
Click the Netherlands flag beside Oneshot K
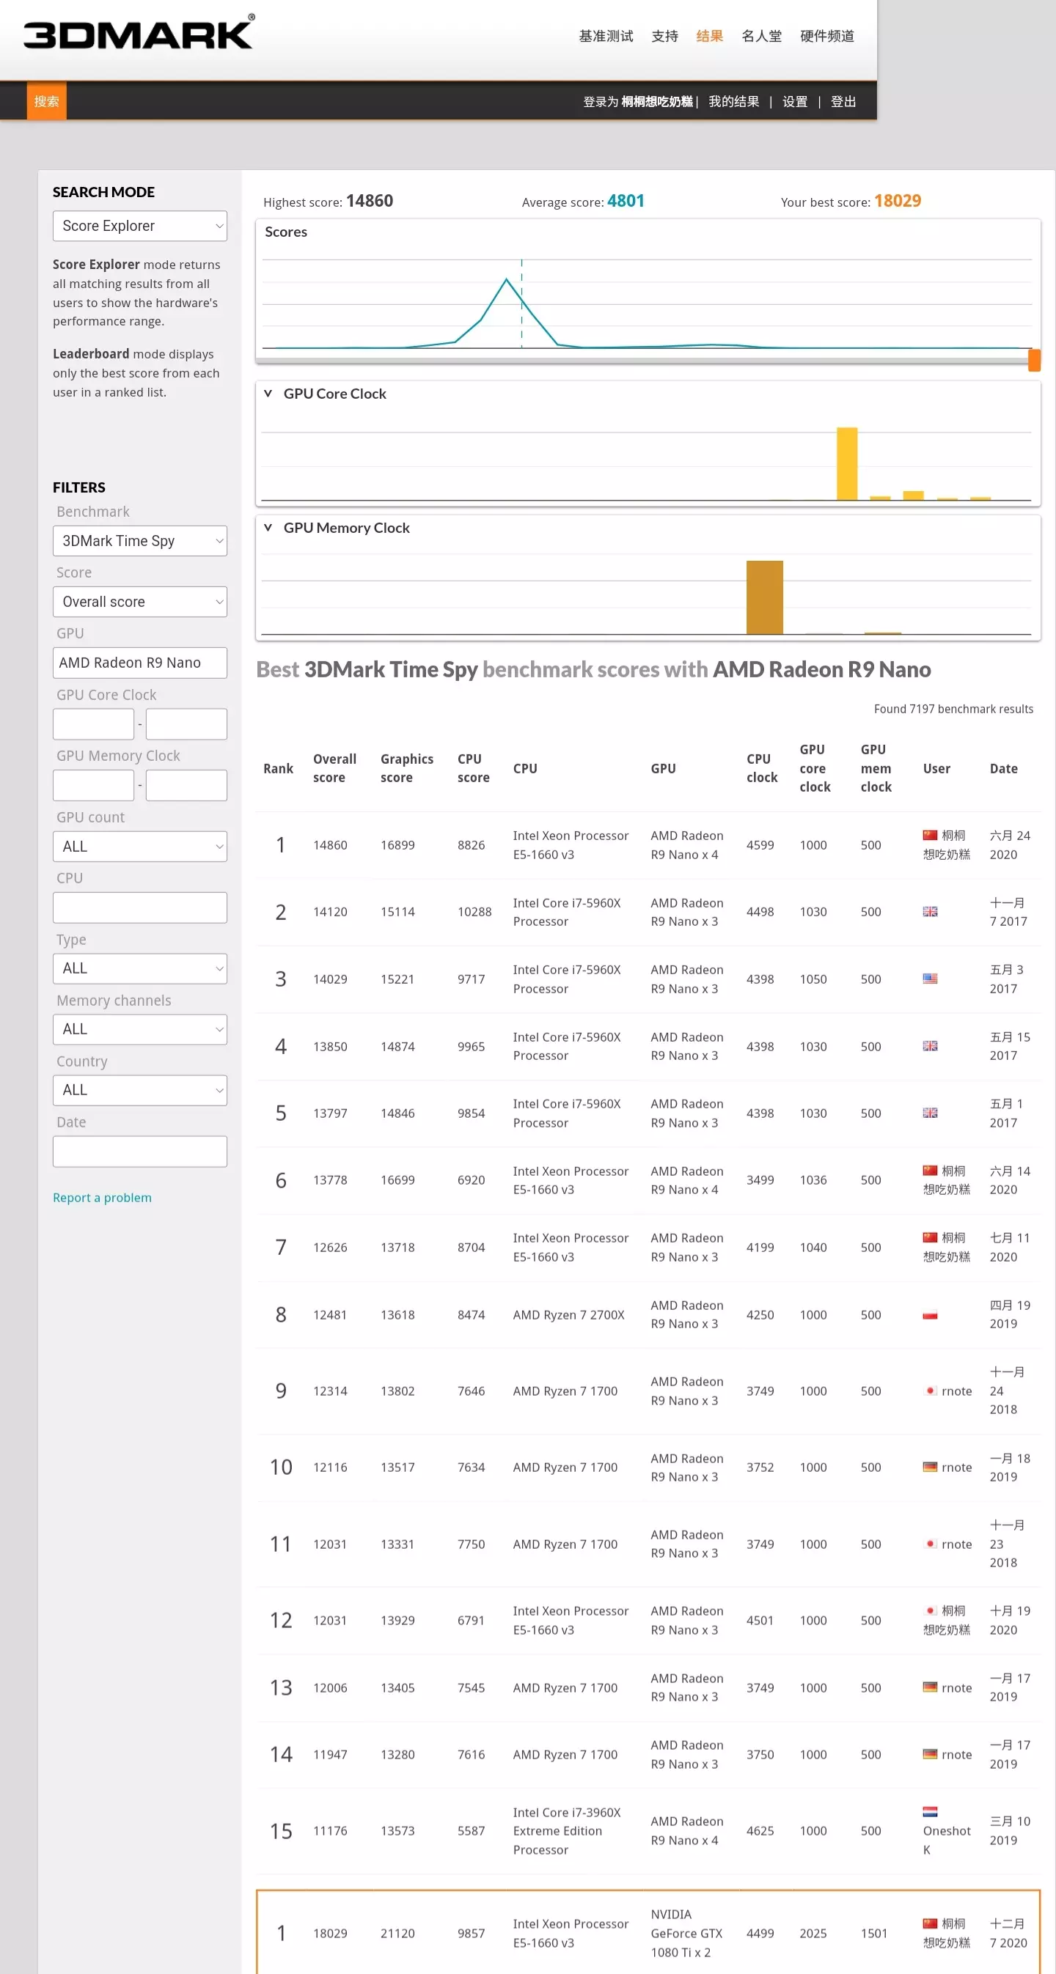pyautogui.click(x=929, y=1811)
